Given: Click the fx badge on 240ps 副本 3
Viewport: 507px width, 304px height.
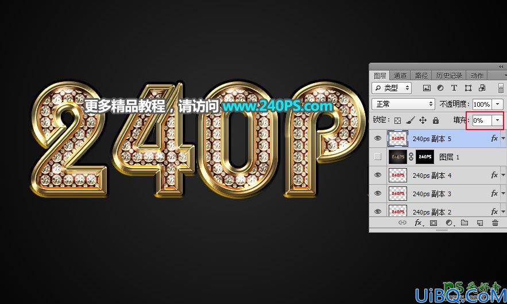Looking at the screenshot, I should tap(494, 193).
